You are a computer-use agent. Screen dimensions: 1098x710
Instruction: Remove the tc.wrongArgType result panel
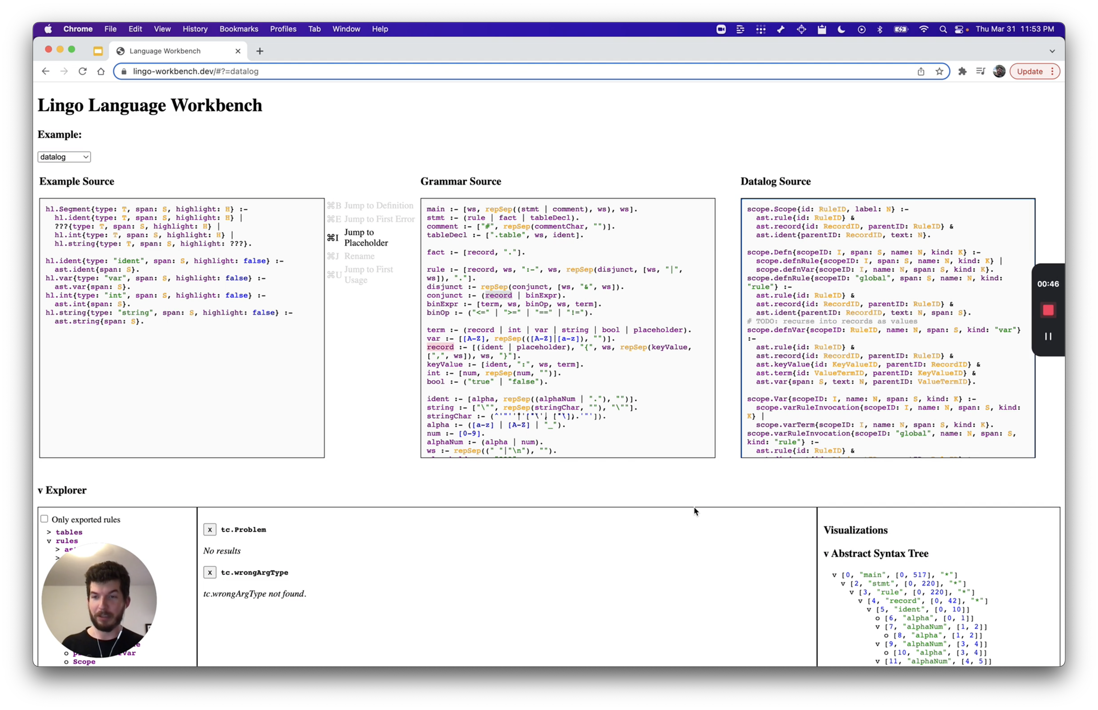210,572
